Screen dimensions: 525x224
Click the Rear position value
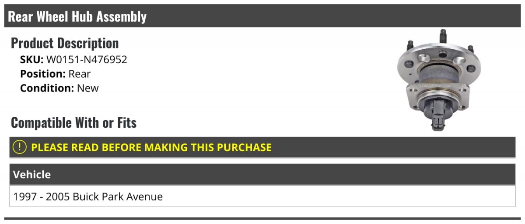pyautogui.click(x=80, y=74)
